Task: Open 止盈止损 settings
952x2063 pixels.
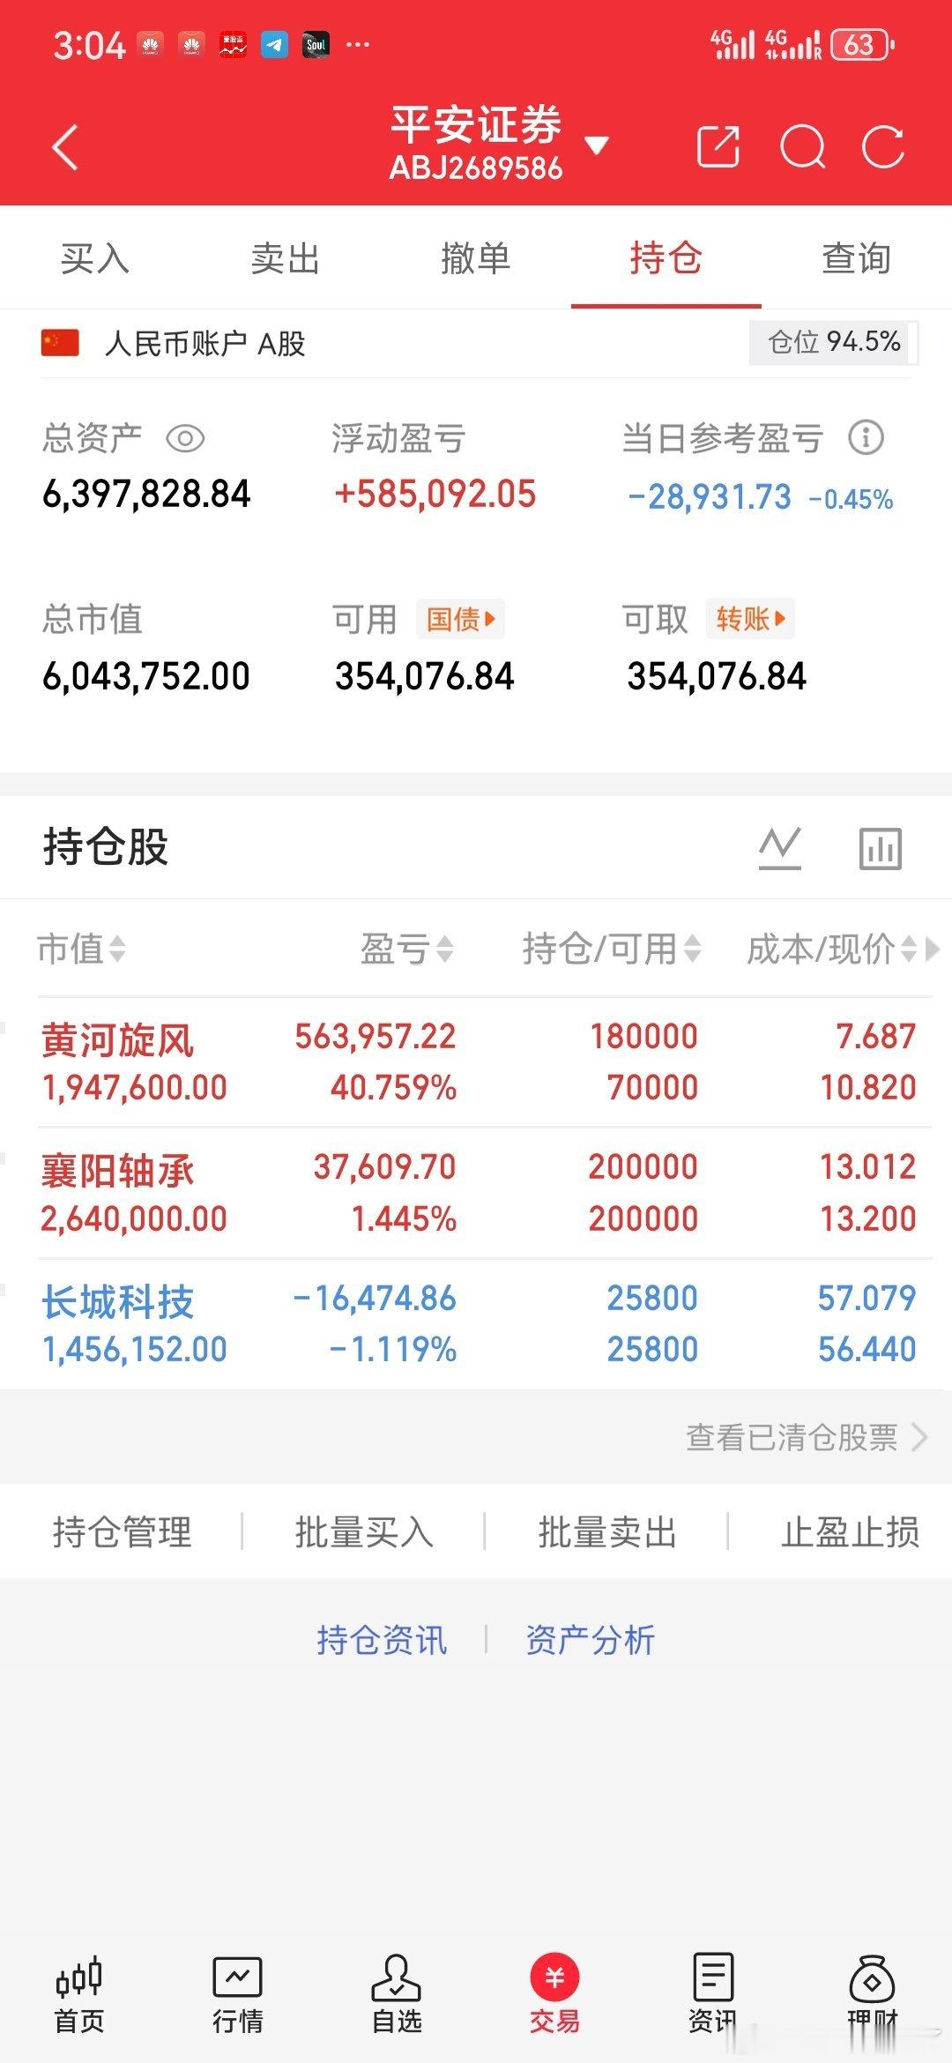Action: coord(850,1531)
